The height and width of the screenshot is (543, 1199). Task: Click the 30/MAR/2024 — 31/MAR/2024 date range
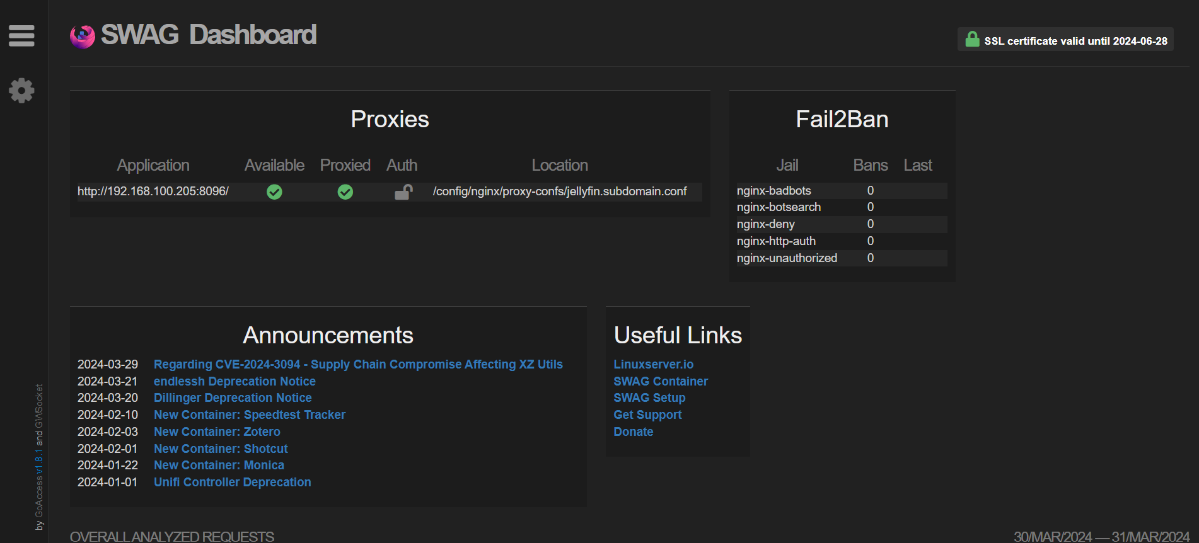coord(1102,537)
